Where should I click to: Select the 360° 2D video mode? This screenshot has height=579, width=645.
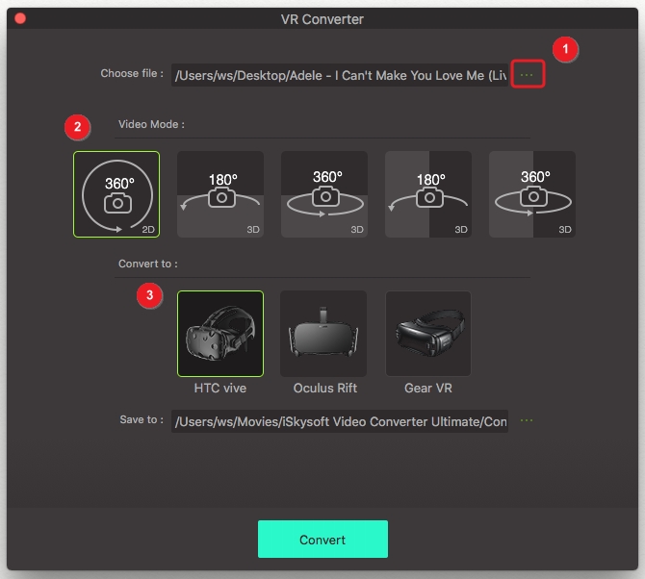[x=116, y=194]
